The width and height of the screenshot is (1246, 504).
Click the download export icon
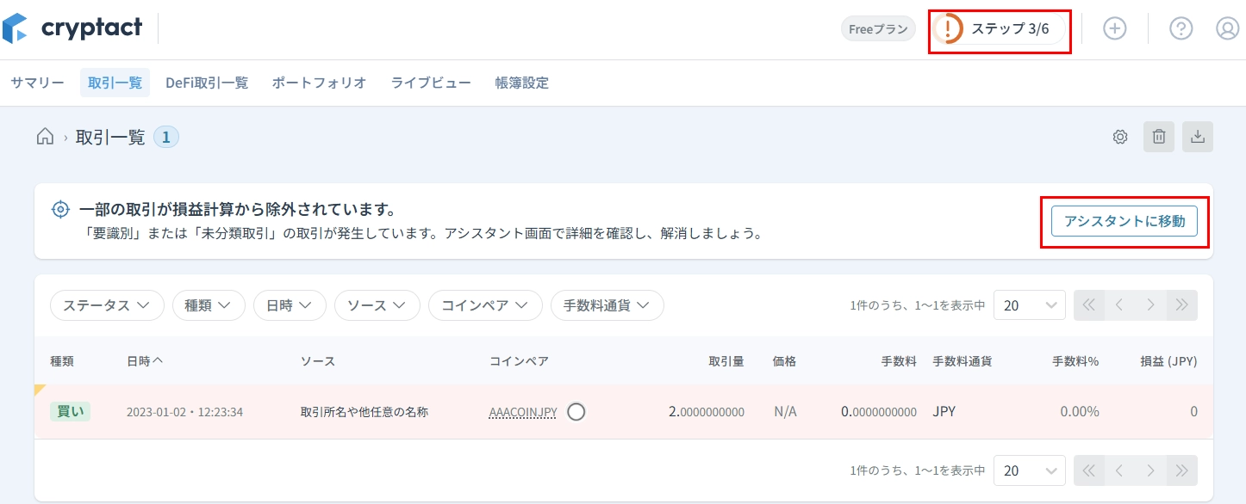(x=1198, y=137)
